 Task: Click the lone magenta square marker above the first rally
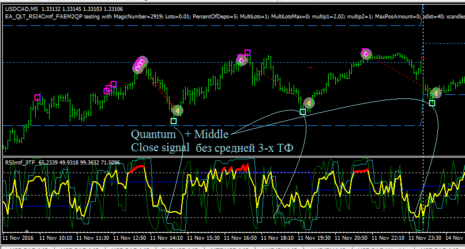(37, 97)
